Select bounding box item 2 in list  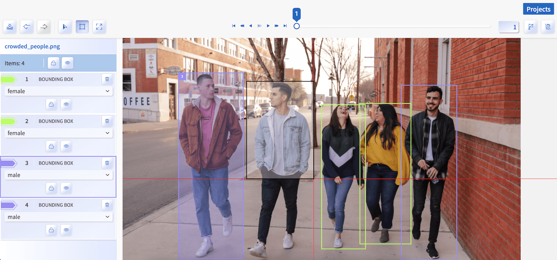click(x=56, y=121)
